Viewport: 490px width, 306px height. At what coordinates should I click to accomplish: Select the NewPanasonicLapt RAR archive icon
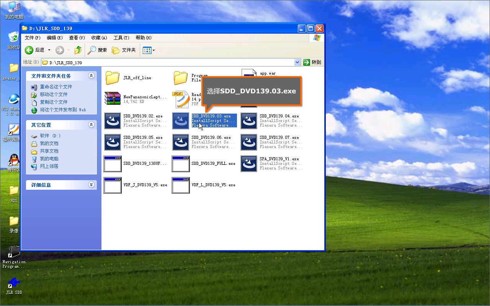pyautogui.click(x=113, y=99)
